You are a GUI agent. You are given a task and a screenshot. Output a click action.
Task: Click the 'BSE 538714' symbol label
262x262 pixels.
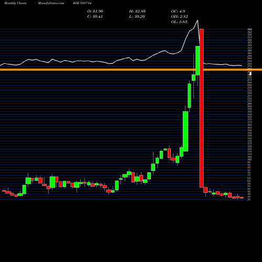coord(82,3)
